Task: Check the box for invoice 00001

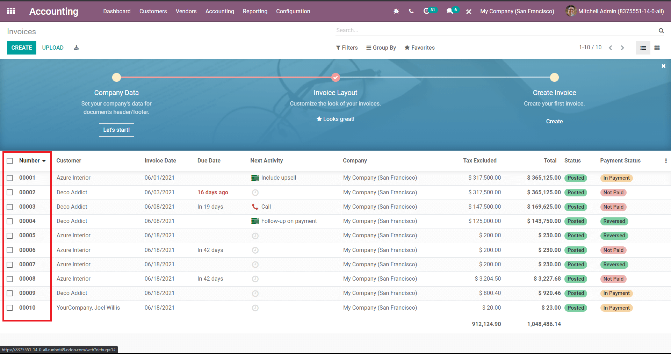Action: 10,178
